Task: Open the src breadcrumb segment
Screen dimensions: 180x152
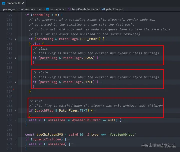Action: click(40, 9)
